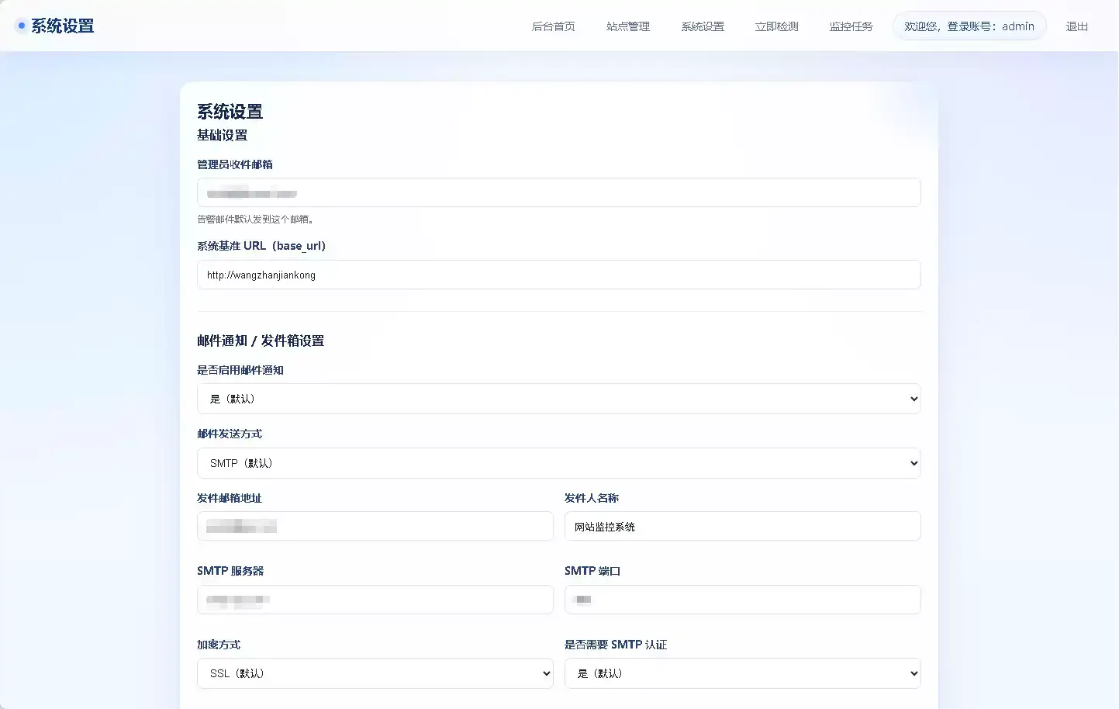Image resolution: width=1119 pixels, height=709 pixels.
Task: Click the blue dot logo beside 系统设置
Action: click(19, 25)
